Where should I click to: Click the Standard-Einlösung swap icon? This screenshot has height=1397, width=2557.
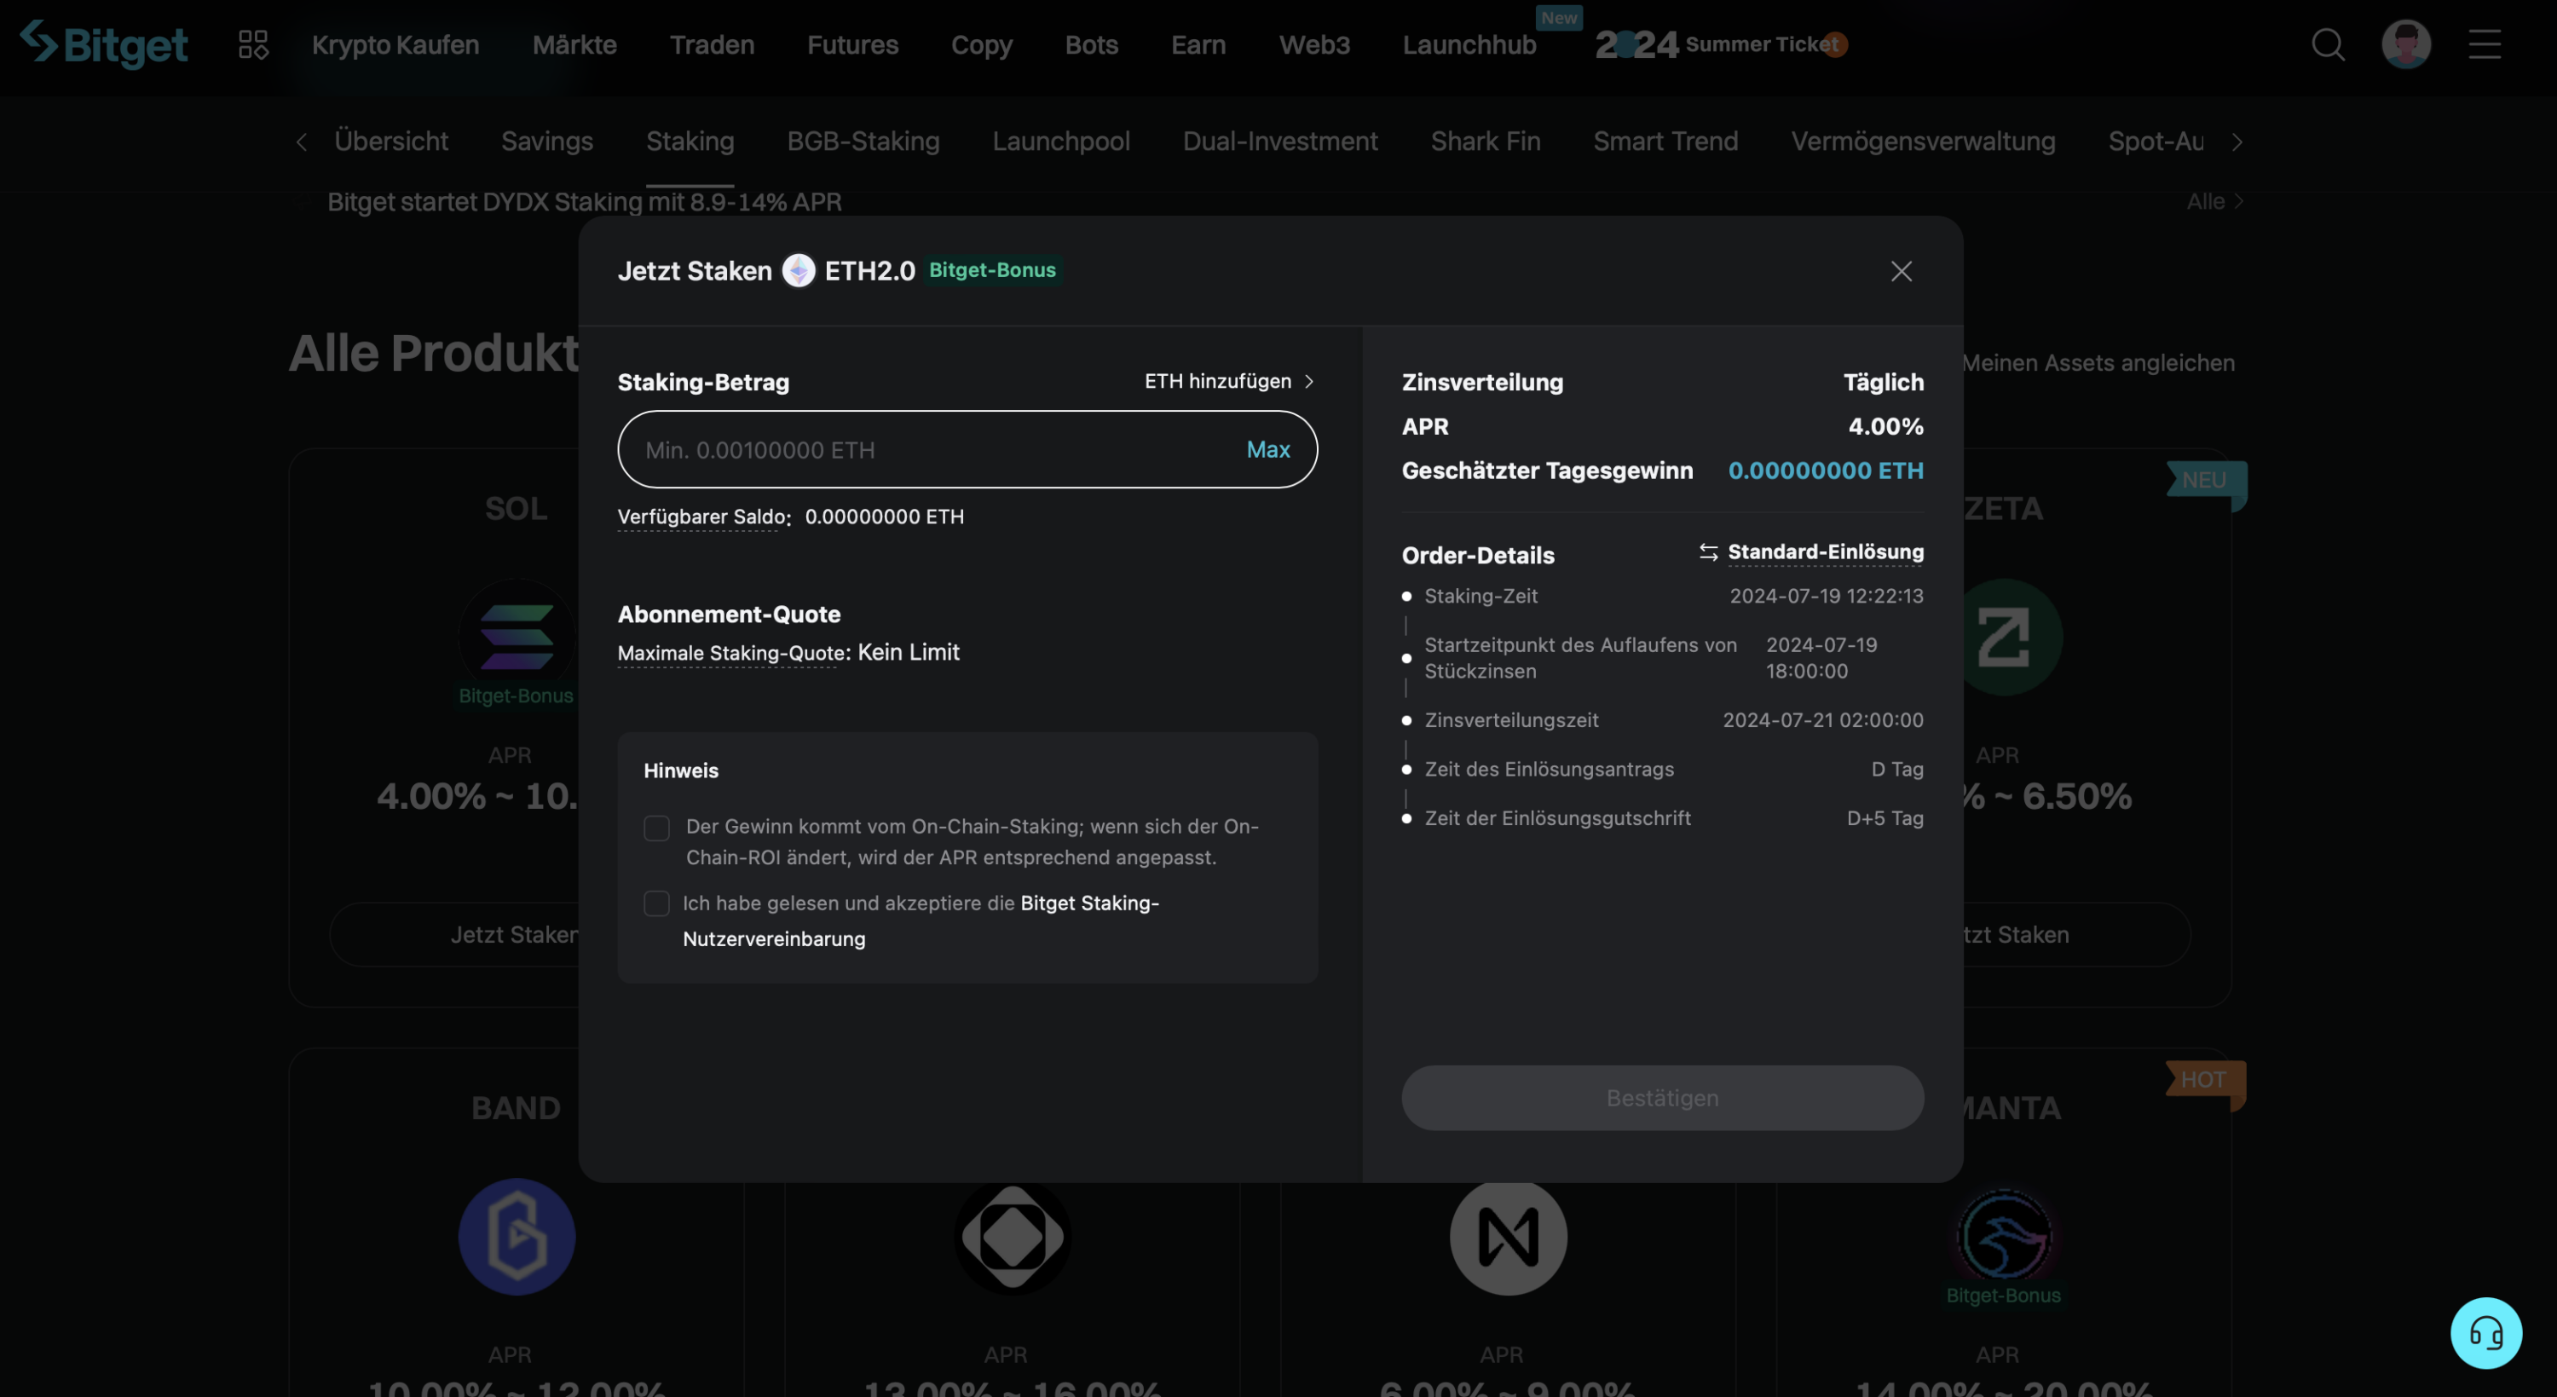[1707, 552]
